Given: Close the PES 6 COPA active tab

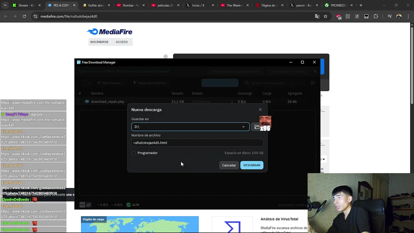Looking at the screenshot, I should 74,5.
